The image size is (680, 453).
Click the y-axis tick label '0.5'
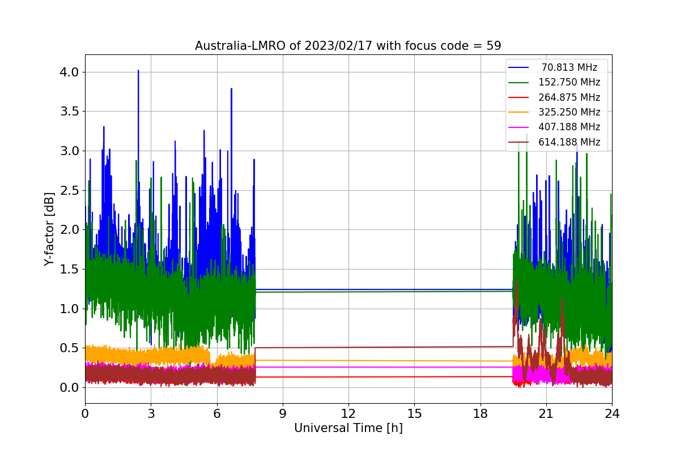pos(69,348)
